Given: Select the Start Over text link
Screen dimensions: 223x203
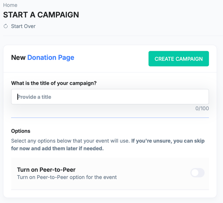Looking at the screenshot, I should (23, 26).
